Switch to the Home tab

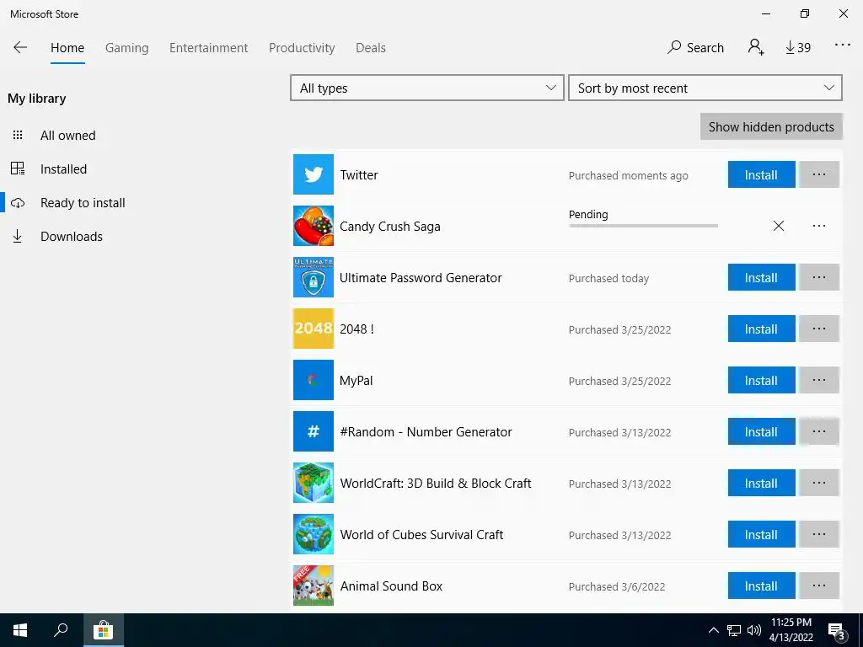tap(67, 48)
